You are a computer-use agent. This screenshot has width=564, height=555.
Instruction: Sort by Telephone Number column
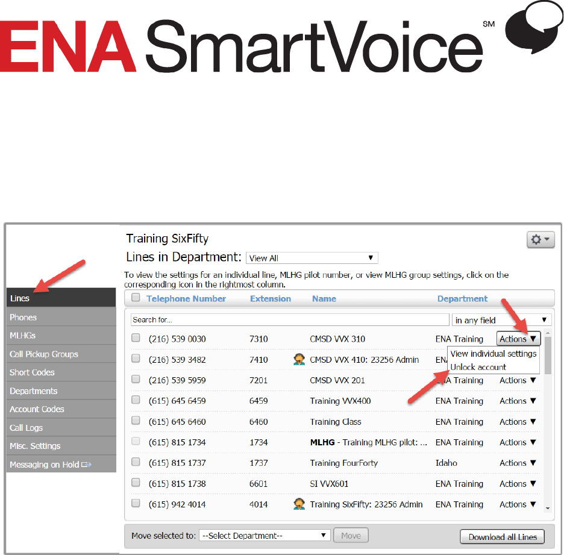[186, 298]
